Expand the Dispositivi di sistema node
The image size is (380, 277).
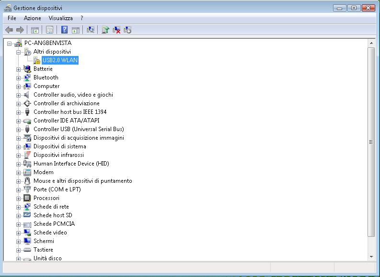click(x=18, y=147)
